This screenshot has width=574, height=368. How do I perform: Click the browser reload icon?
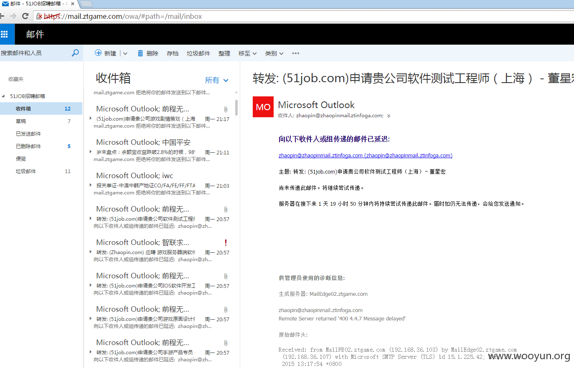point(25,16)
